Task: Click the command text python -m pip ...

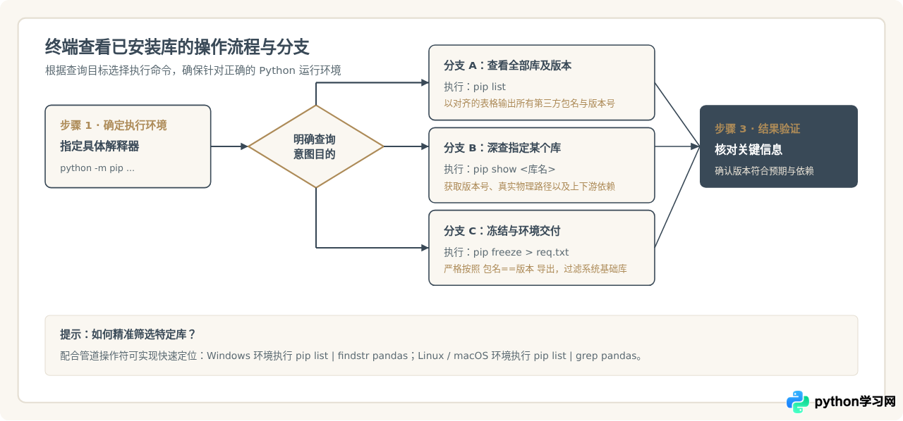Action: [97, 168]
